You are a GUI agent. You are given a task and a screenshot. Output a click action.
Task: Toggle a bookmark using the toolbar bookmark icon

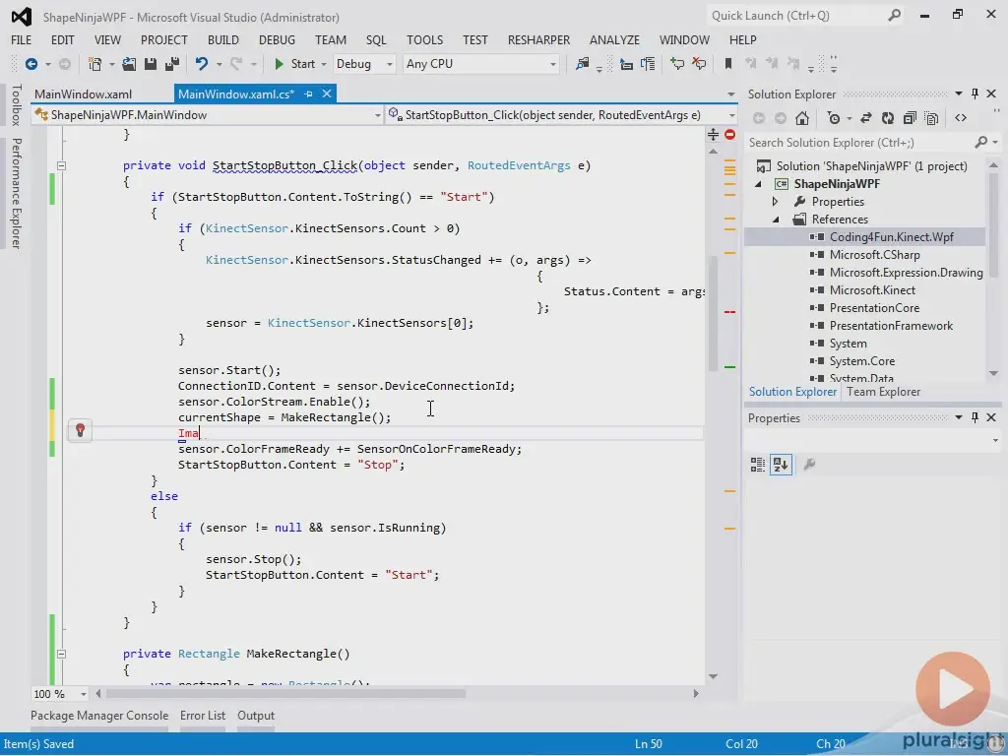(728, 64)
